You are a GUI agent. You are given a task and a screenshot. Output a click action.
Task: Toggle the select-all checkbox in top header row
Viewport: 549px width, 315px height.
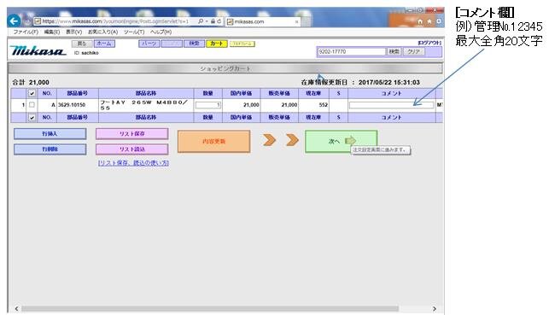32,93
